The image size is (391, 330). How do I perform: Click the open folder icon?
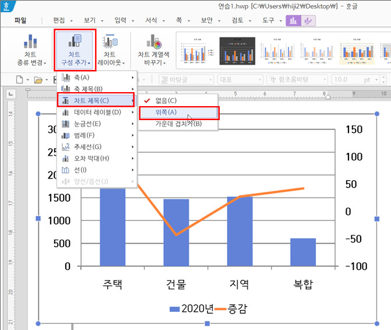[38, 79]
